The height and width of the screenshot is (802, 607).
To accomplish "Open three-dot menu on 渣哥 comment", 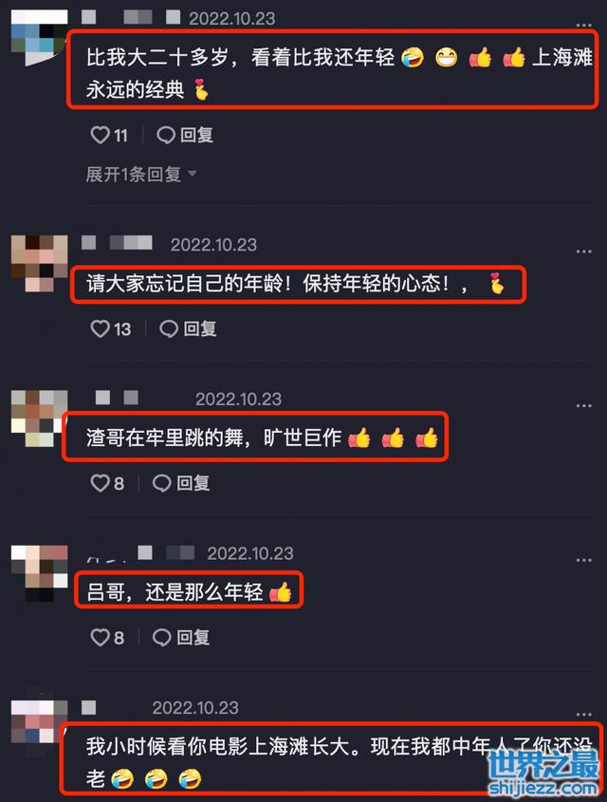I will [583, 405].
